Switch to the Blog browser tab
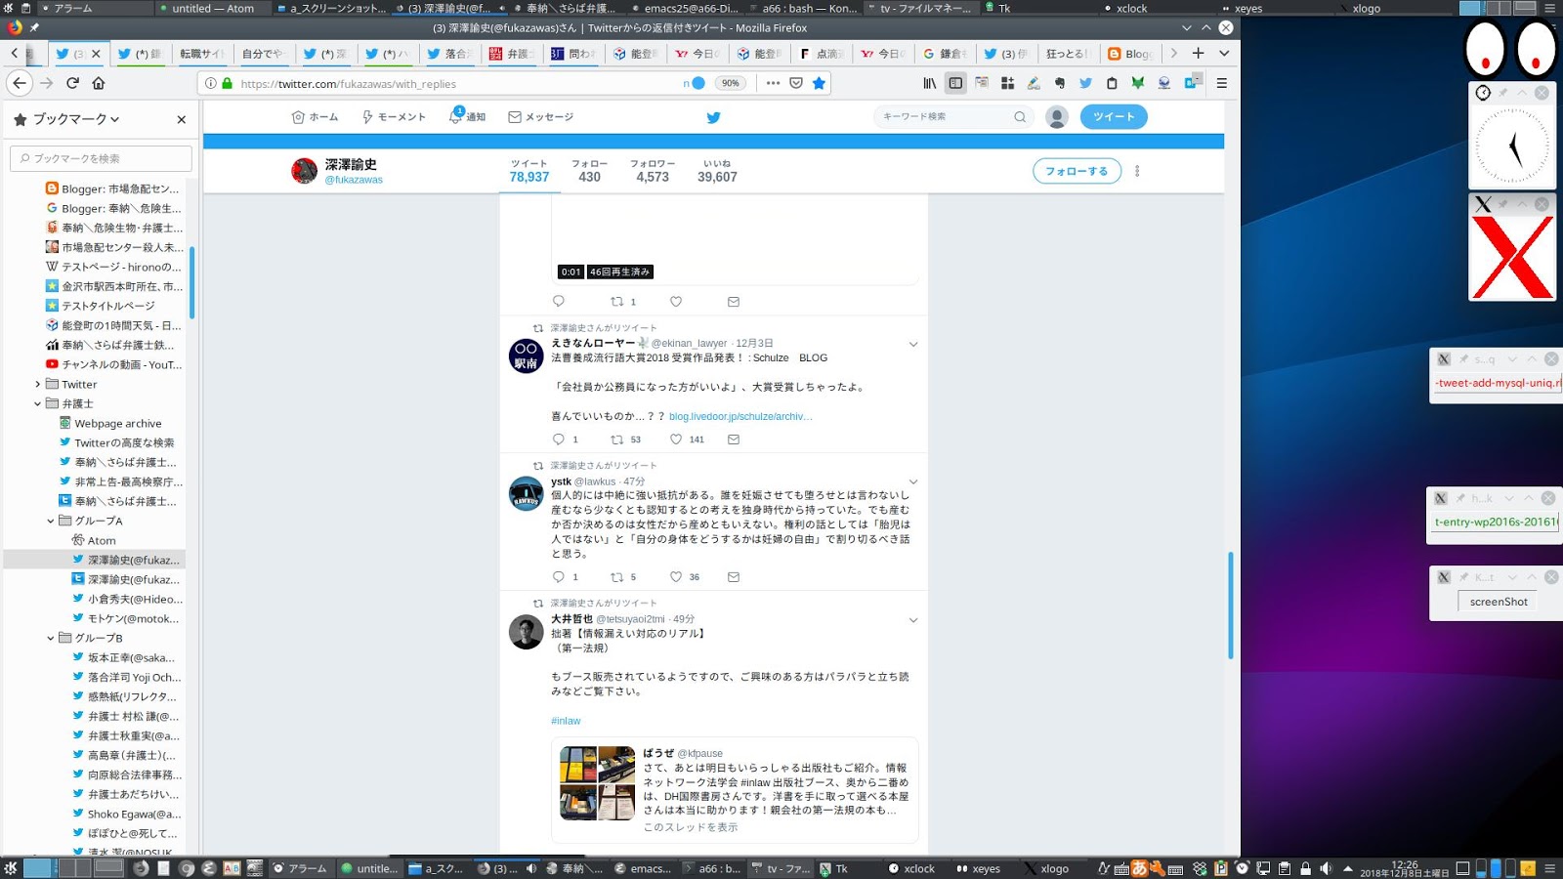This screenshot has width=1563, height=879. (x=1131, y=54)
